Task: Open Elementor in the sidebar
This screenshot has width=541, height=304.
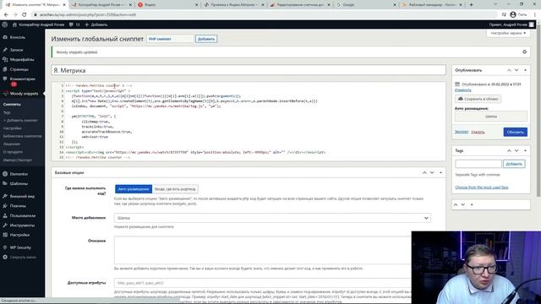Action: 19,174
